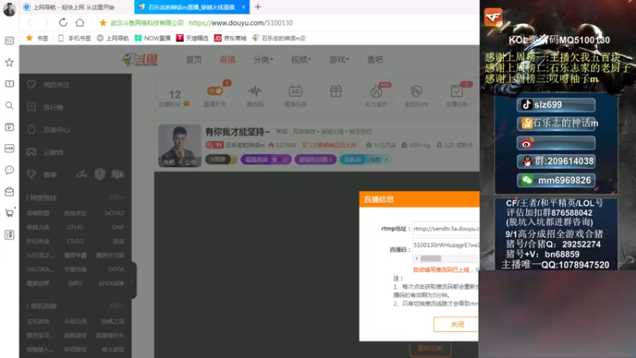The image size is (636, 358).
Task: Click the browser address bar URL
Action: [241, 23]
